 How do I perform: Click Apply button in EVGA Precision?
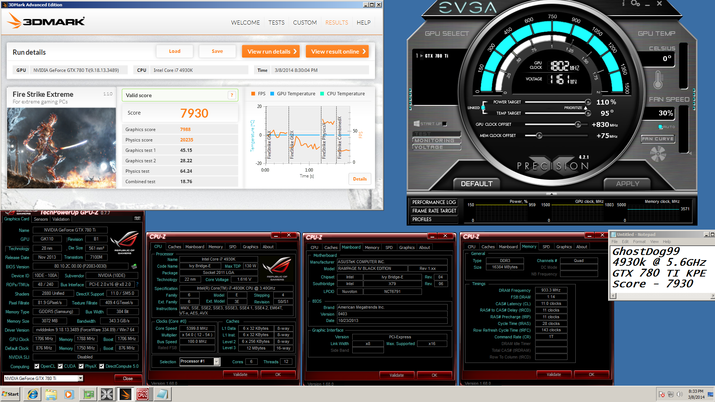point(627,184)
